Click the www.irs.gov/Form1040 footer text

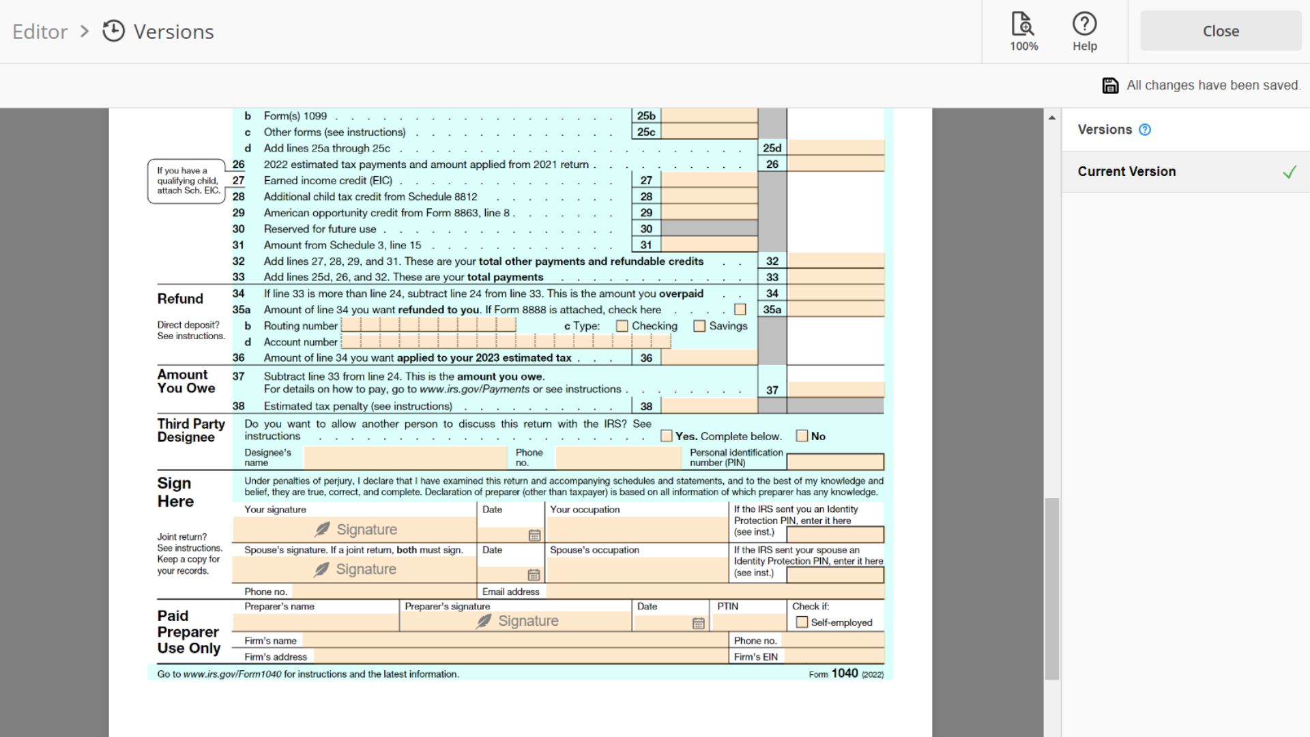tap(232, 674)
